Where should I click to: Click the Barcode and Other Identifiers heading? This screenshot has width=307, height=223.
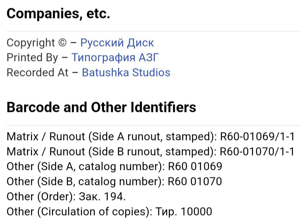click(101, 108)
